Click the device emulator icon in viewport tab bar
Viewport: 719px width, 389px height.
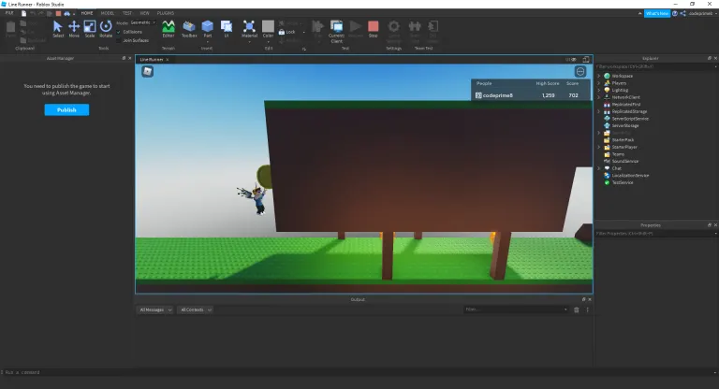coord(585,59)
